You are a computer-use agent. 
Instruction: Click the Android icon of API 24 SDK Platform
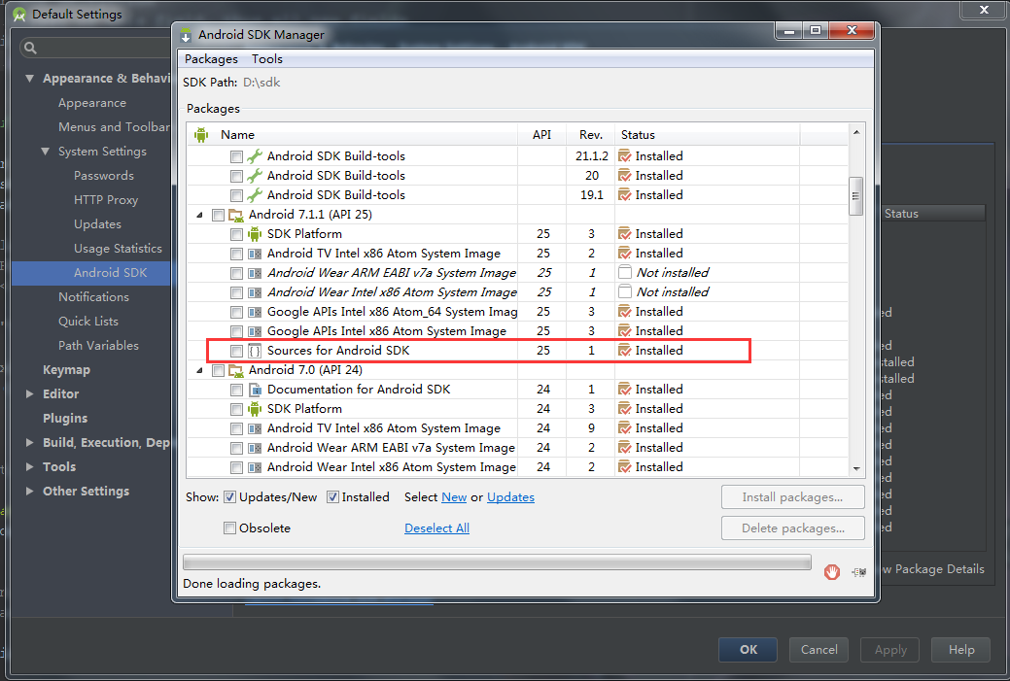(x=255, y=409)
